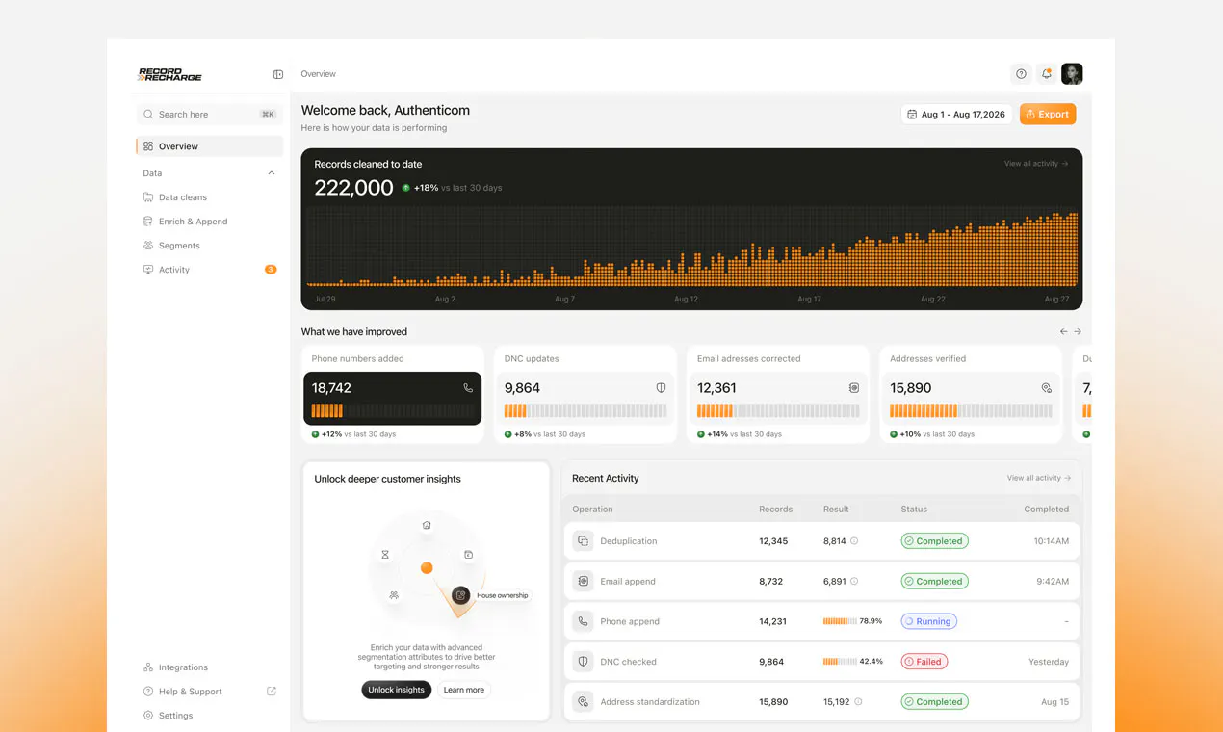Go to next improvement cards with right arrow
Screen dimensions: 1223x732
pos(1078,331)
